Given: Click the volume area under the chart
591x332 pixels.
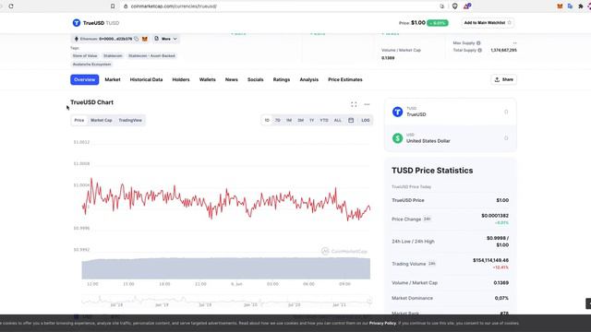Looking at the screenshot, I should coord(225,268).
